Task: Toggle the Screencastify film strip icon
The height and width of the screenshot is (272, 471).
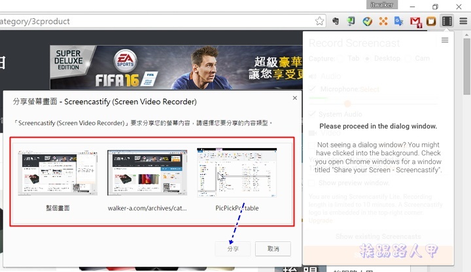Action: coord(447,21)
